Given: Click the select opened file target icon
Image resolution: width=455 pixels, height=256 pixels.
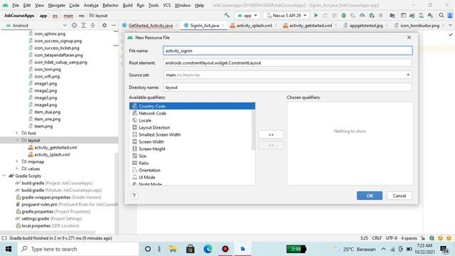Looking at the screenshot, I should coord(74,26).
